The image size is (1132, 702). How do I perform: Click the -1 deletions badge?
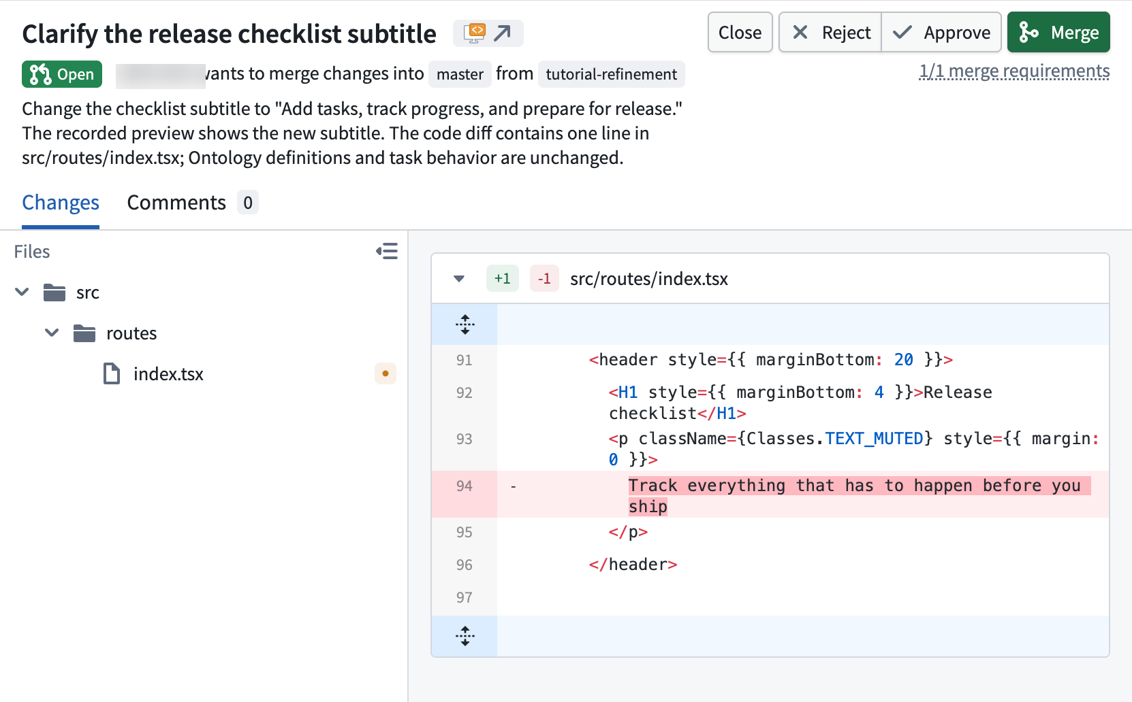click(x=544, y=278)
